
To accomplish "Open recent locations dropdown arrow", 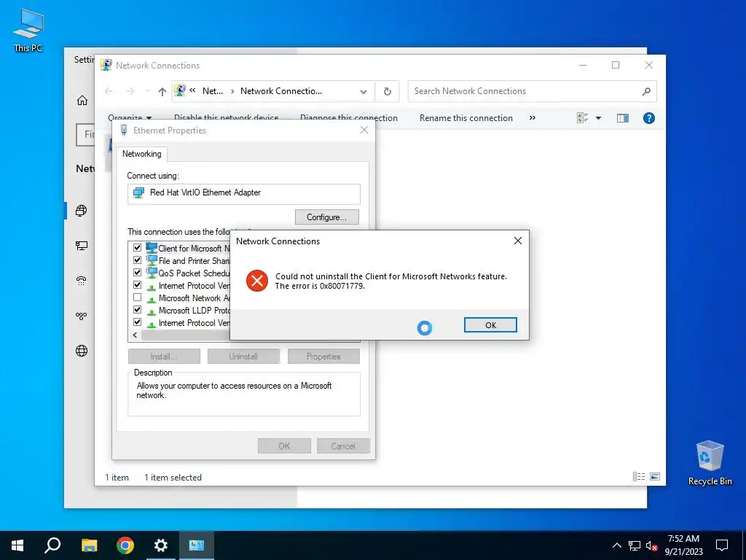I will [147, 91].
